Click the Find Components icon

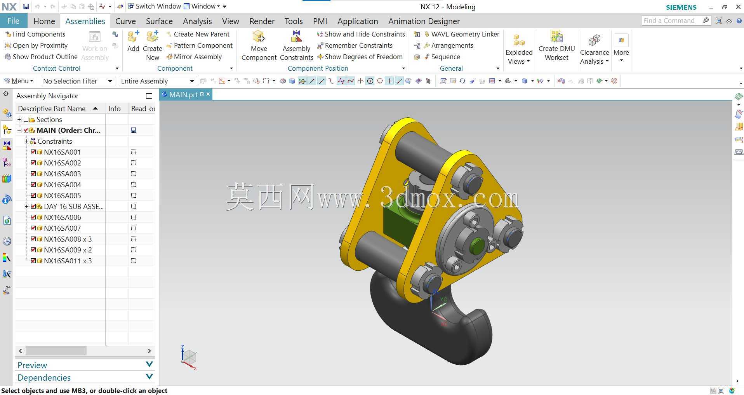8,34
